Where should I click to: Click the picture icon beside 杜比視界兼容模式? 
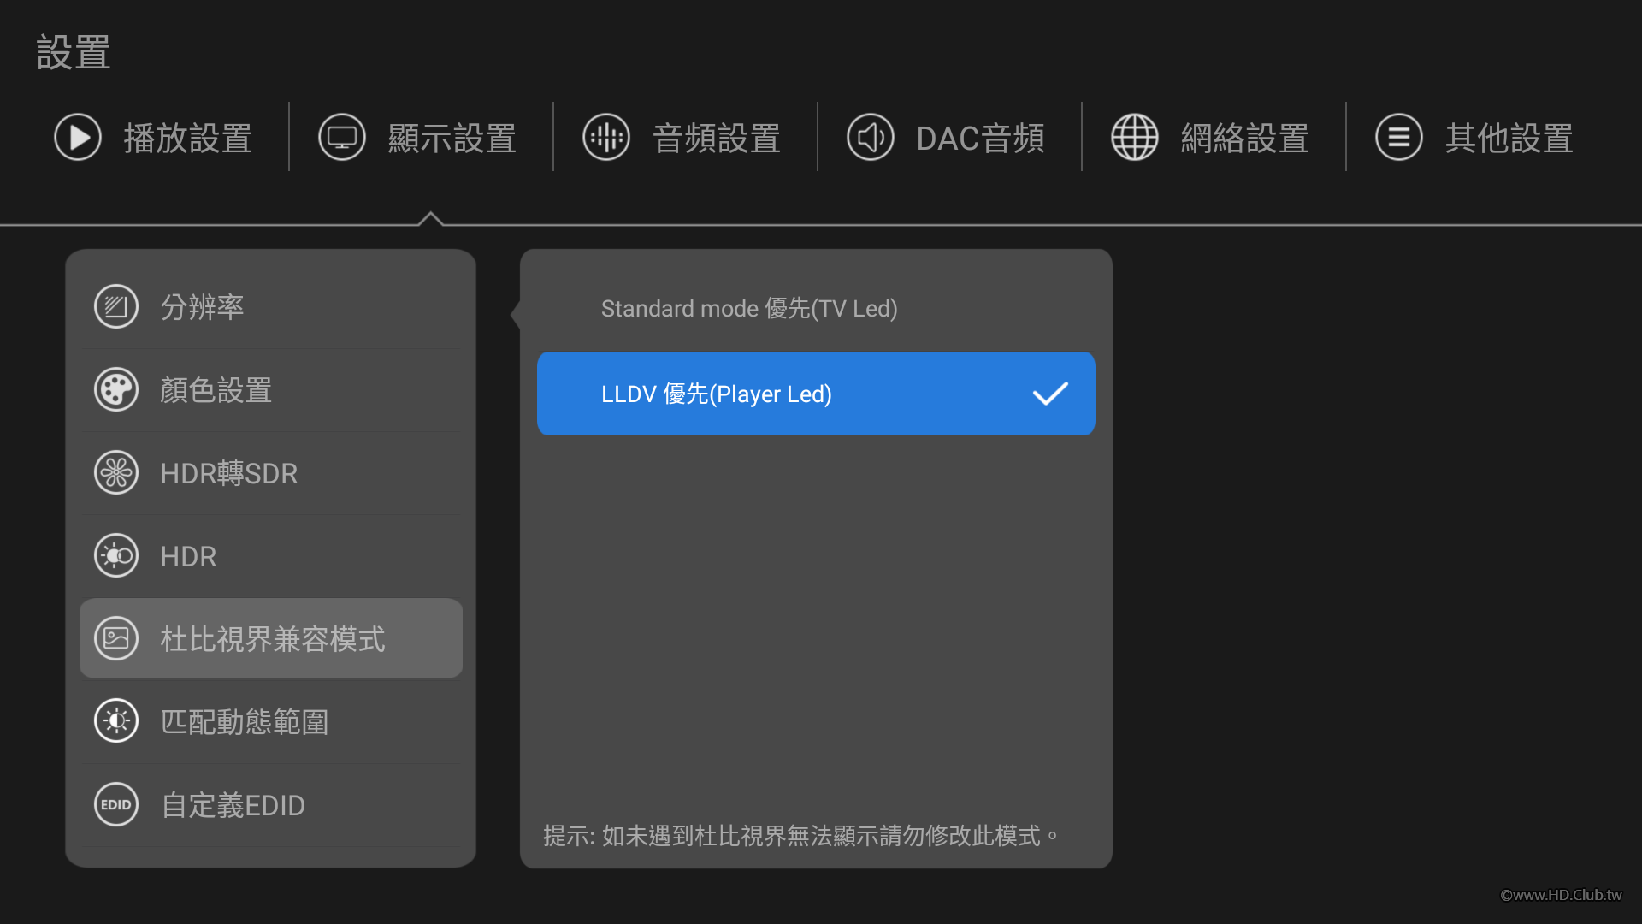tap(116, 639)
